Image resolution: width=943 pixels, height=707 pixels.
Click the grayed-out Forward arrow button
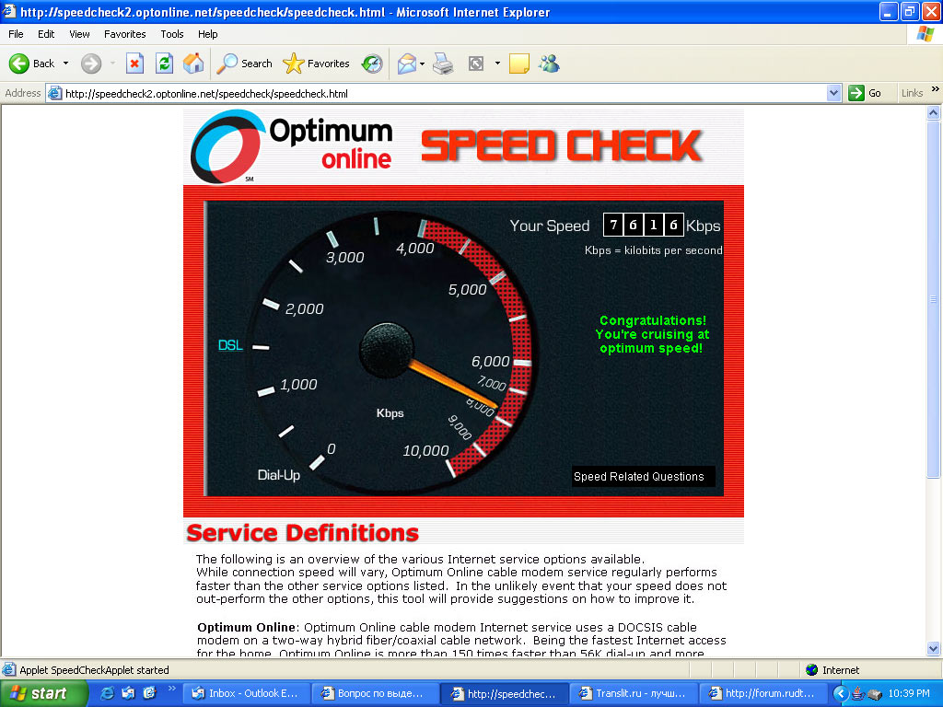tap(91, 64)
